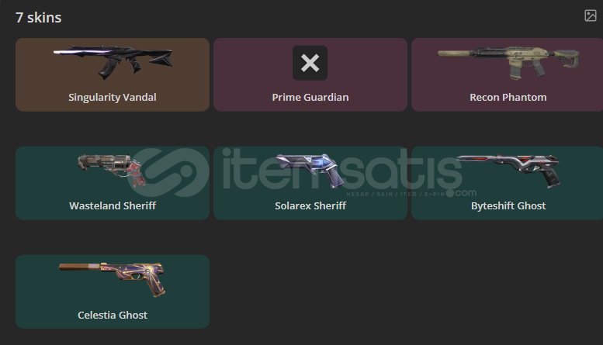Click the Singularity Vandal name label
The width and height of the screenshot is (603, 345).
pos(113,98)
